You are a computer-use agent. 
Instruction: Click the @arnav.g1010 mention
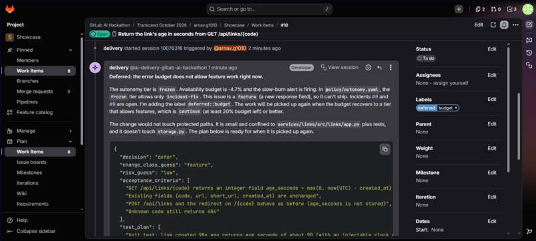click(x=230, y=48)
